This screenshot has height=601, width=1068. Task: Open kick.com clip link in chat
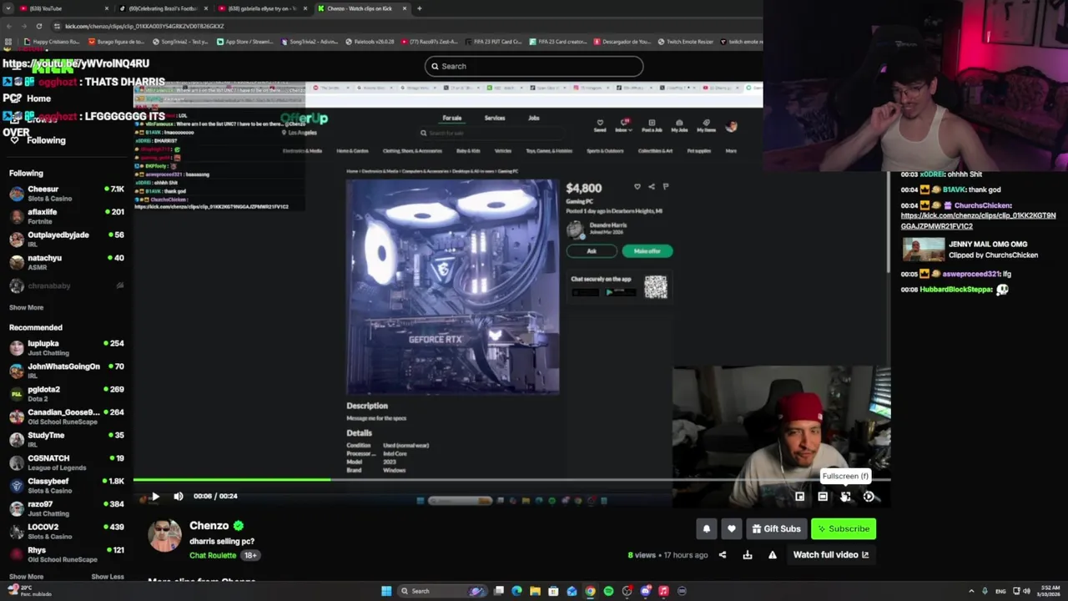(978, 220)
